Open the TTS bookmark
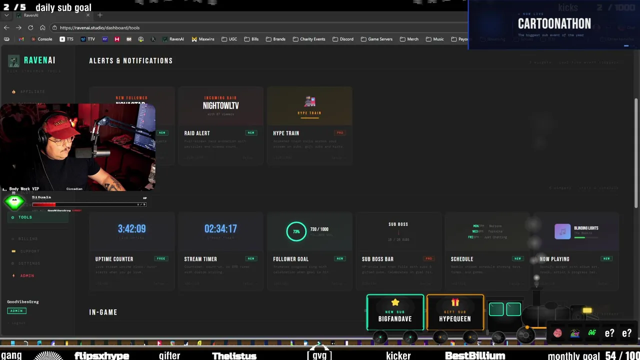Viewport: 640px width, 360px height. [x=66, y=39]
